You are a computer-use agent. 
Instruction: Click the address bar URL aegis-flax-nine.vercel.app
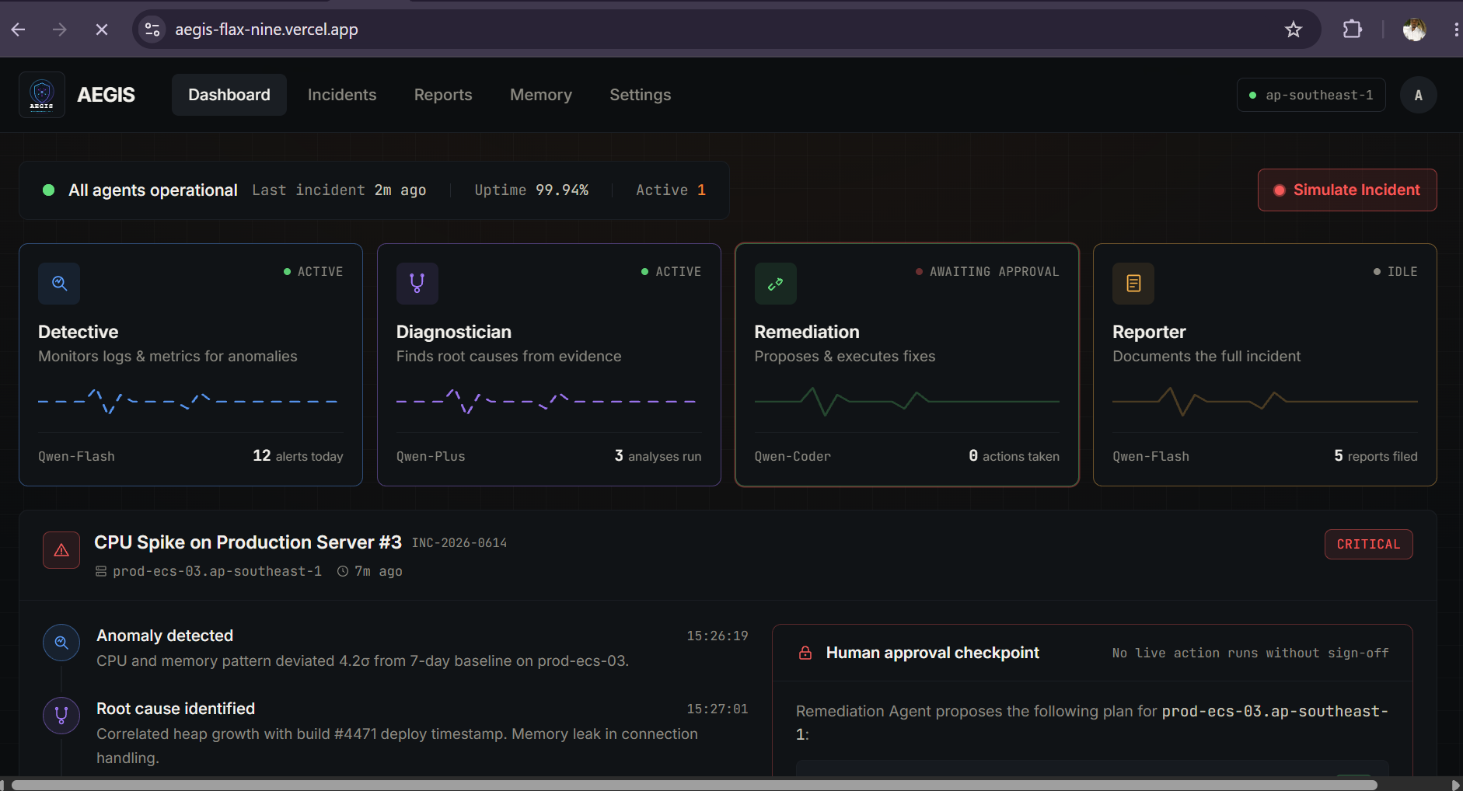tap(267, 30)
